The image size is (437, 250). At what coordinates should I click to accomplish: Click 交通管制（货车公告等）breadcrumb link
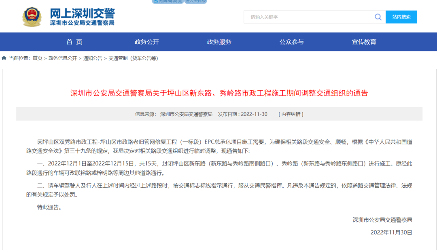coord(133,58)
